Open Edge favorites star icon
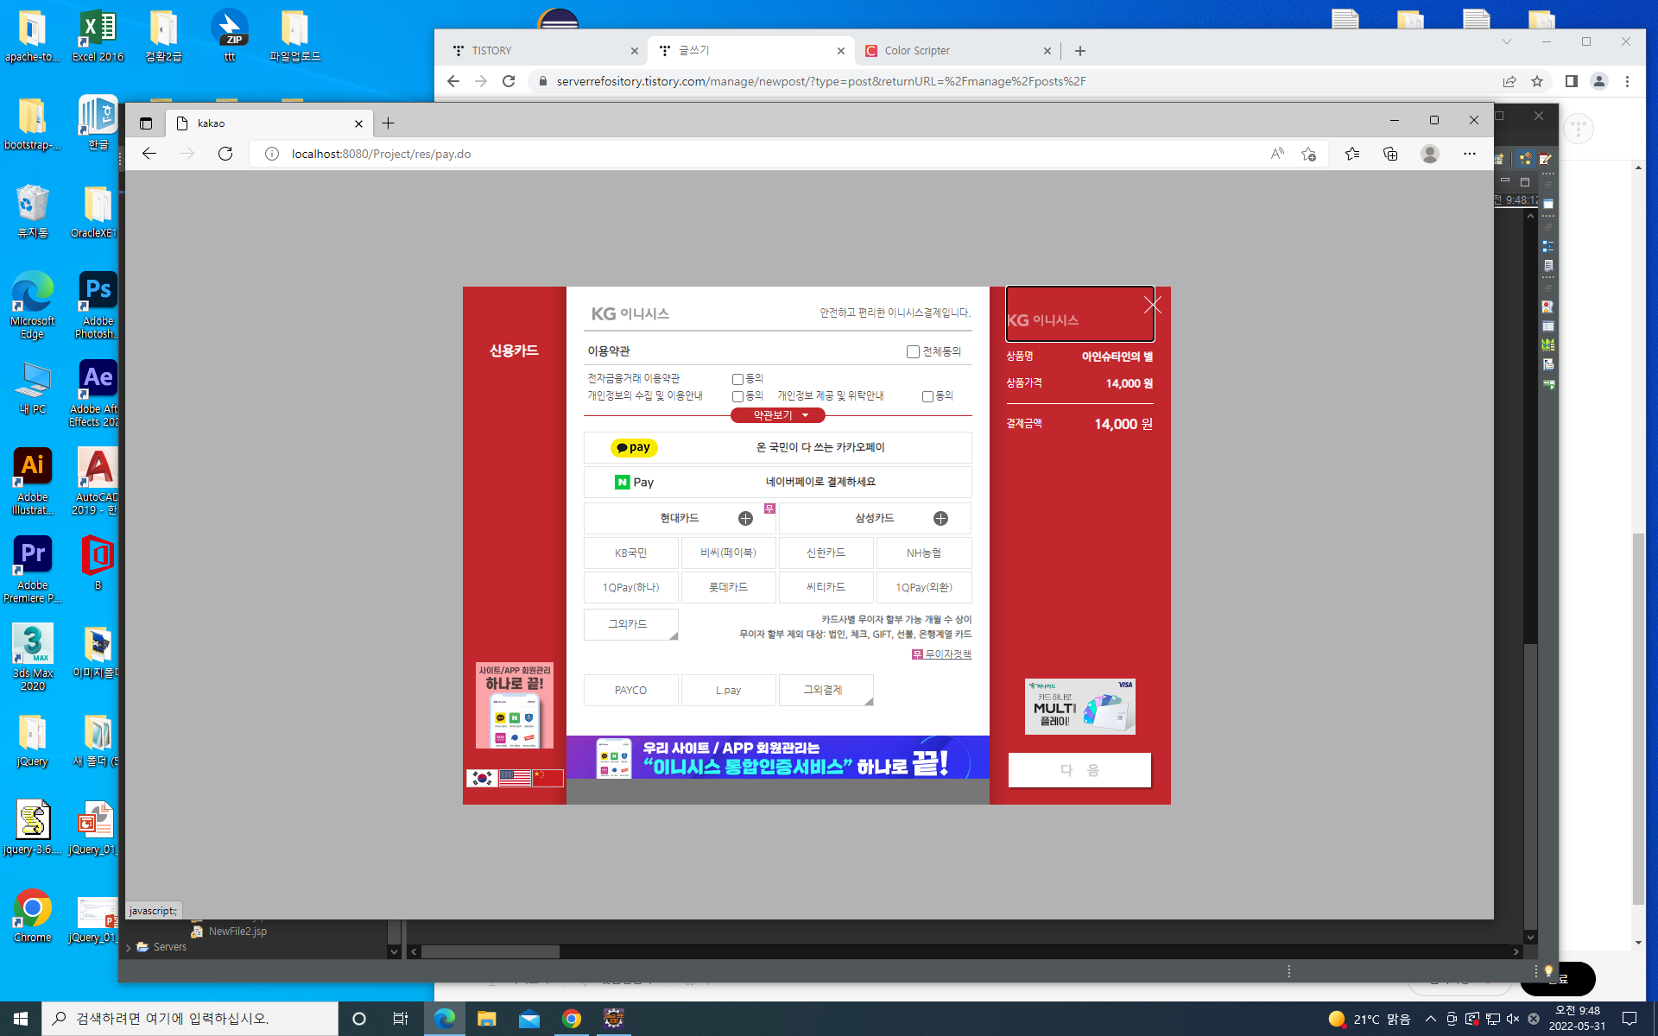The image size is (1658, 1036). pyautogui.click(x=1351, y=154)
